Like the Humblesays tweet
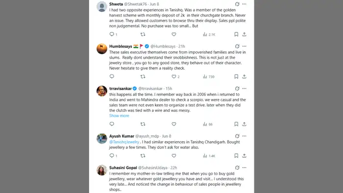The width and height of the screenshot is (343, 193). point(174,76)
